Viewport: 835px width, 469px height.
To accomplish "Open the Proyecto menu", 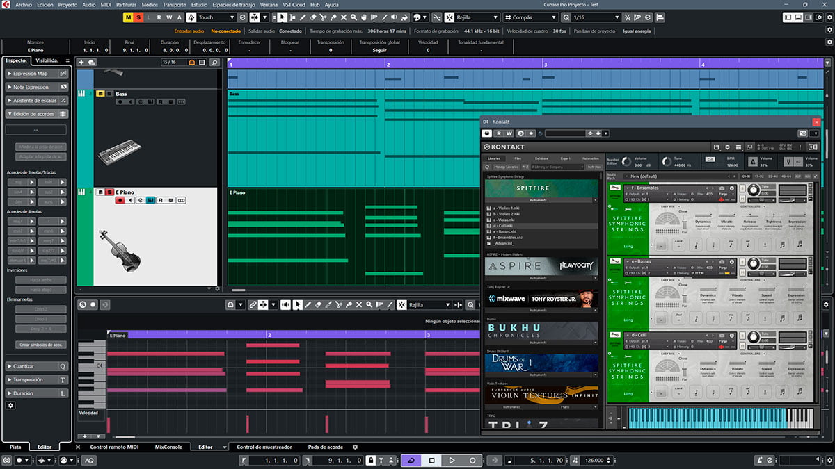I will click(67, 4).
